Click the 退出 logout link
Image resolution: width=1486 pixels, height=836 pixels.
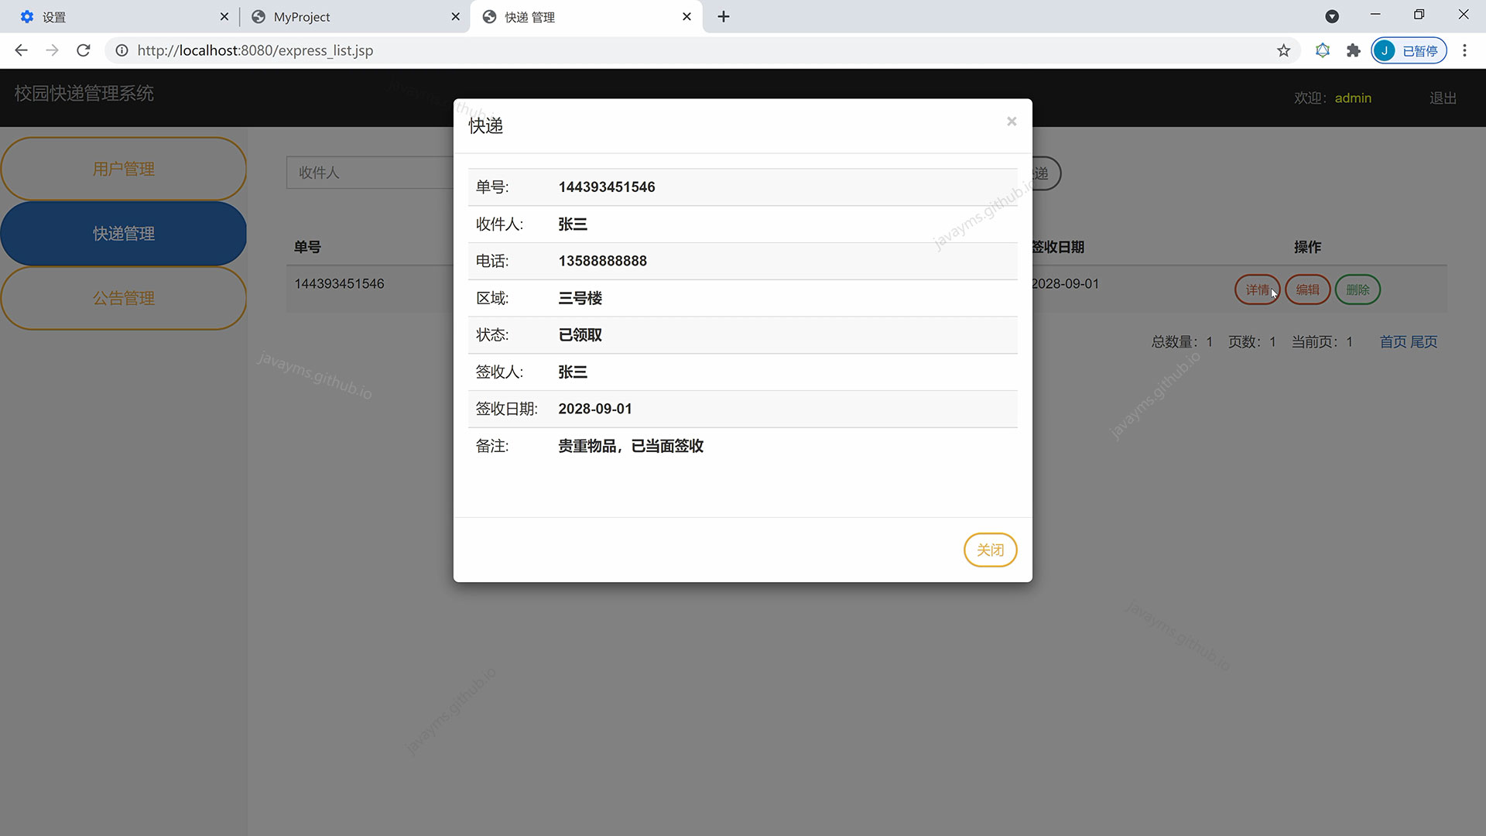point(1443,98)
